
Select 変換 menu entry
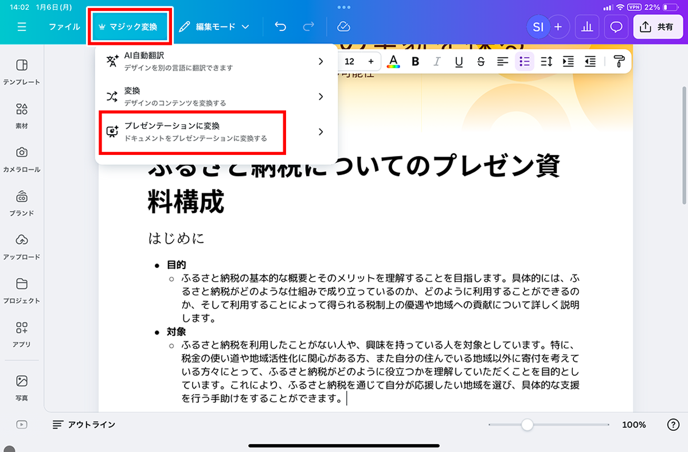pos(217,96)
